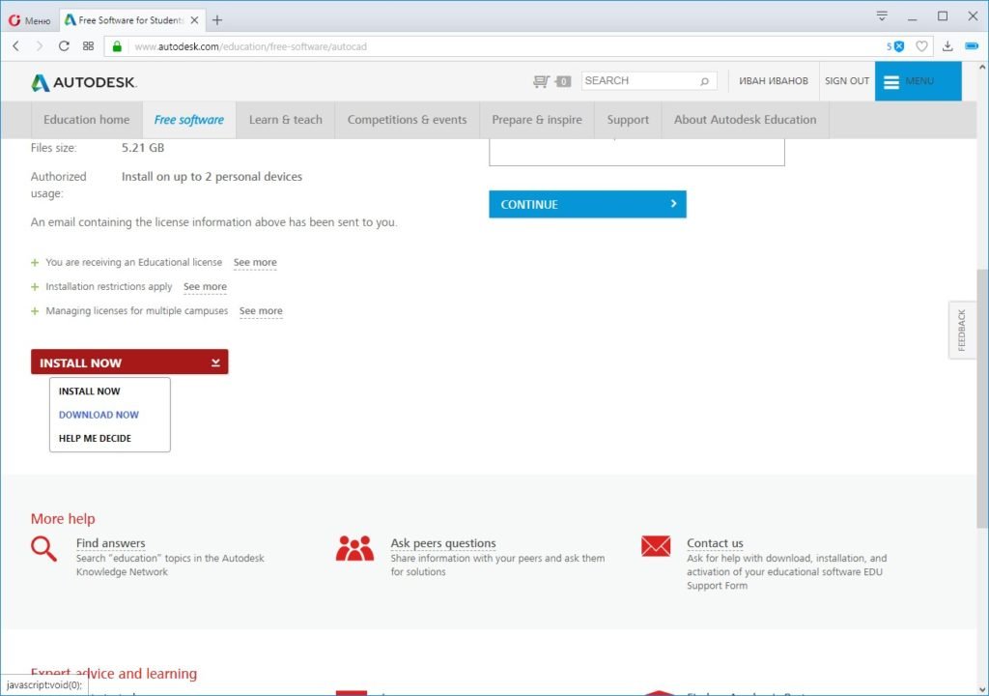Open the FEEDBACK side tab

click(961, 330)
